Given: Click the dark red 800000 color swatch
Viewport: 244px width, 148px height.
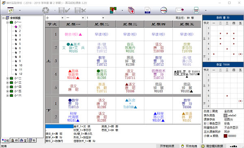Looking at the screenshot, I should click(x=225, y=136).
